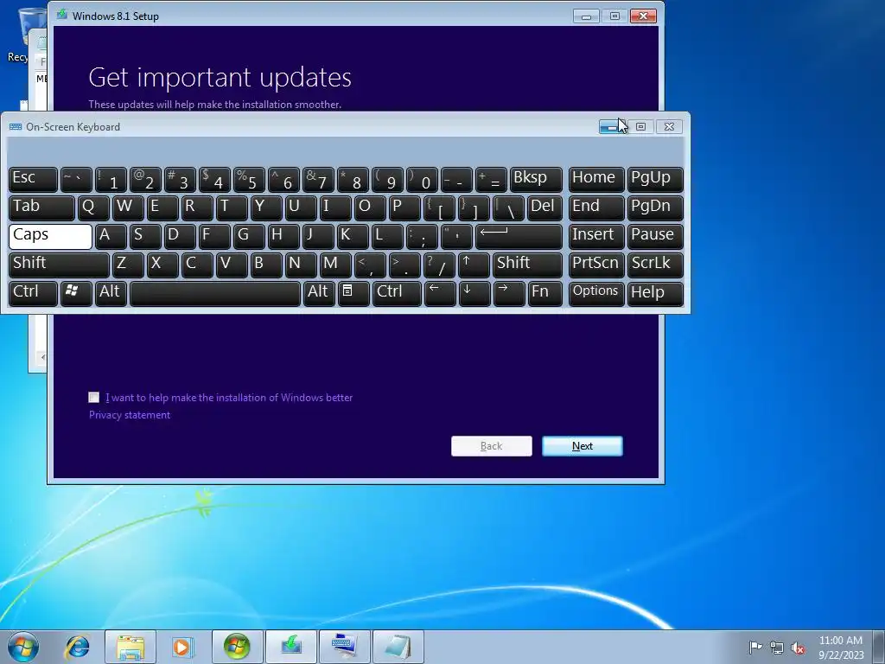Open Windows Explorer folder in taskbar
Viewport: 885px width, 664px height.
tap(130, 647)
